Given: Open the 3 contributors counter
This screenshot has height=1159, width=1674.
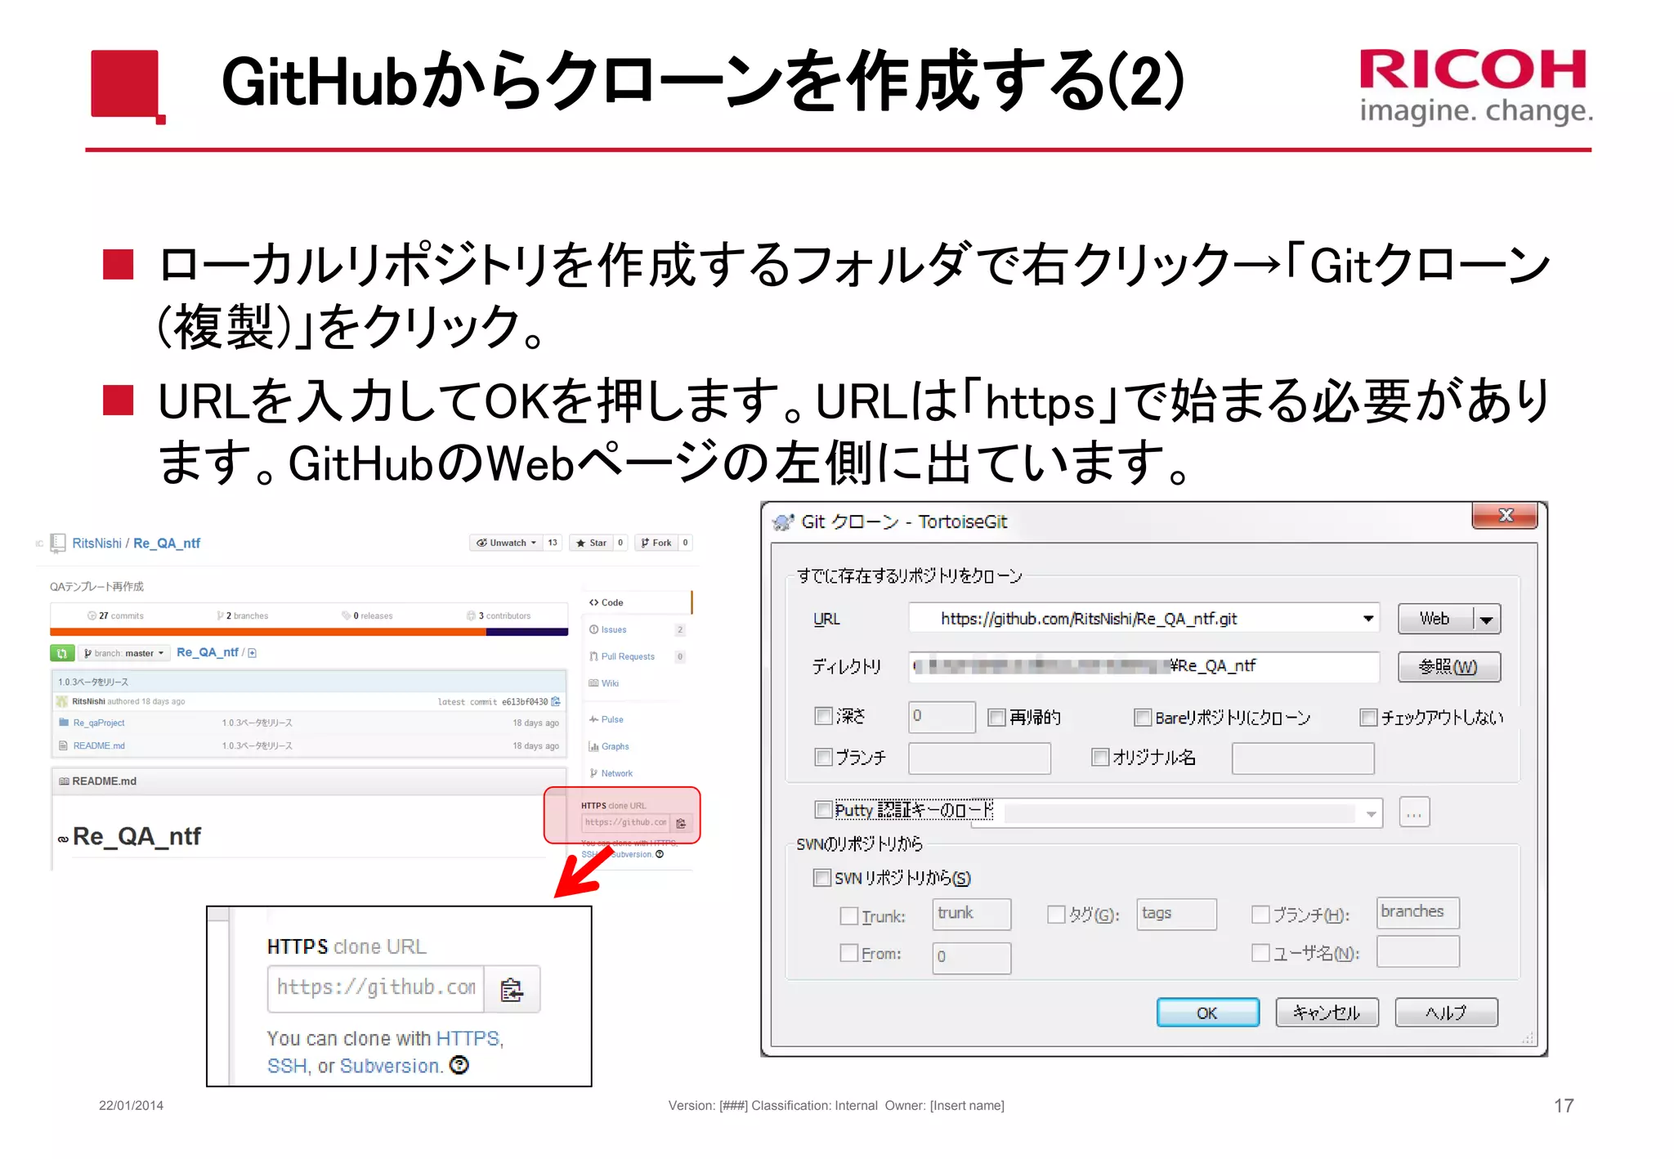Looking at the screenshot, I should click(x=499, y=615).
